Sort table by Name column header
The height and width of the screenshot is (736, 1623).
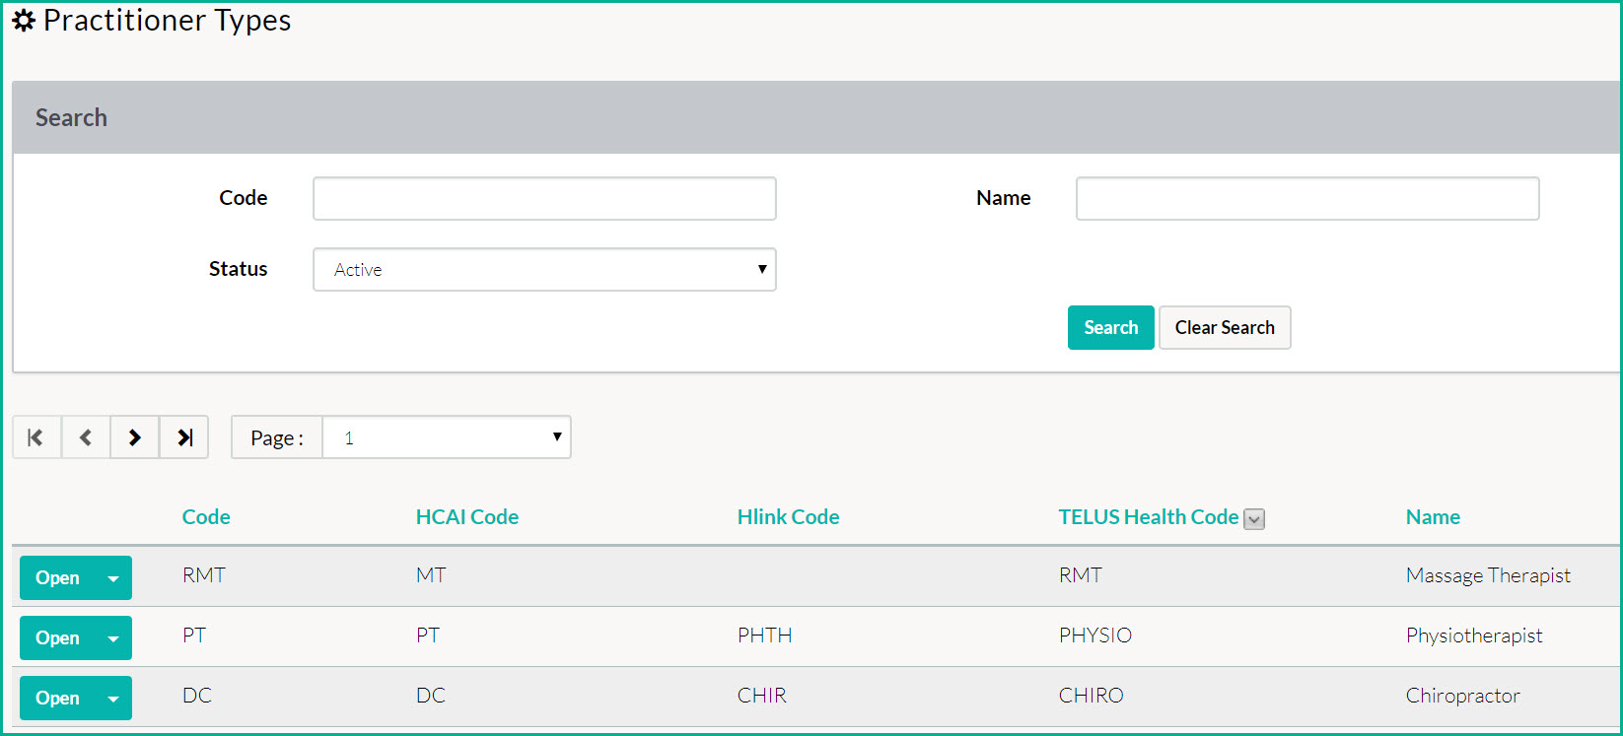(x=1433, y=516)
